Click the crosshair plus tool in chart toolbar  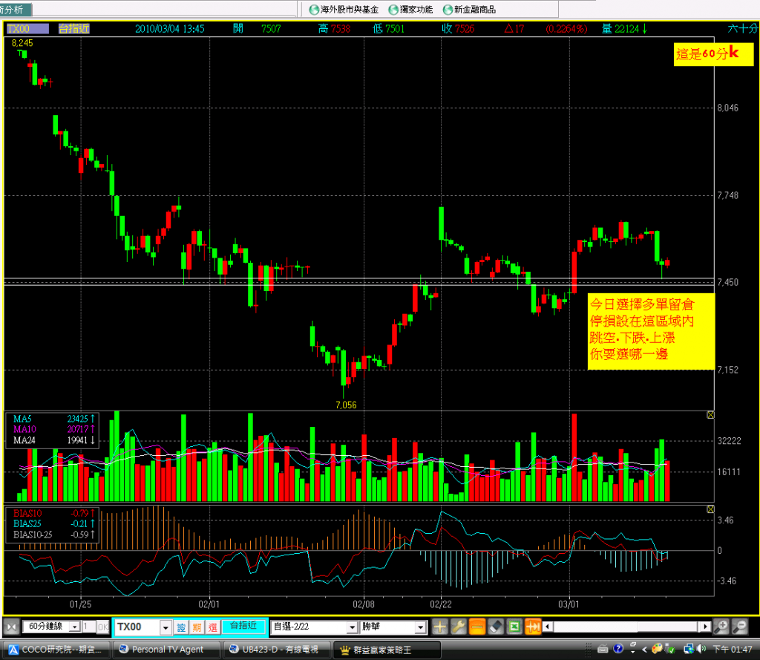click(439, 627)
